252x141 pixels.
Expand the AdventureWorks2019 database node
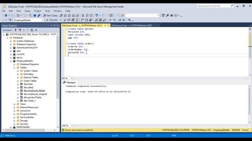click(11, 48)
